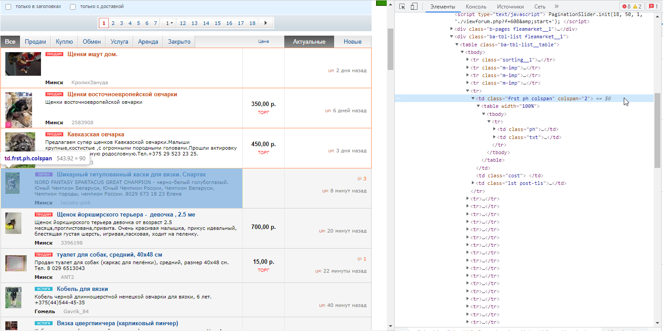Screen dimensions: 663x331
Task: Select the Обмен listings tab
Action: pos(92,41)
